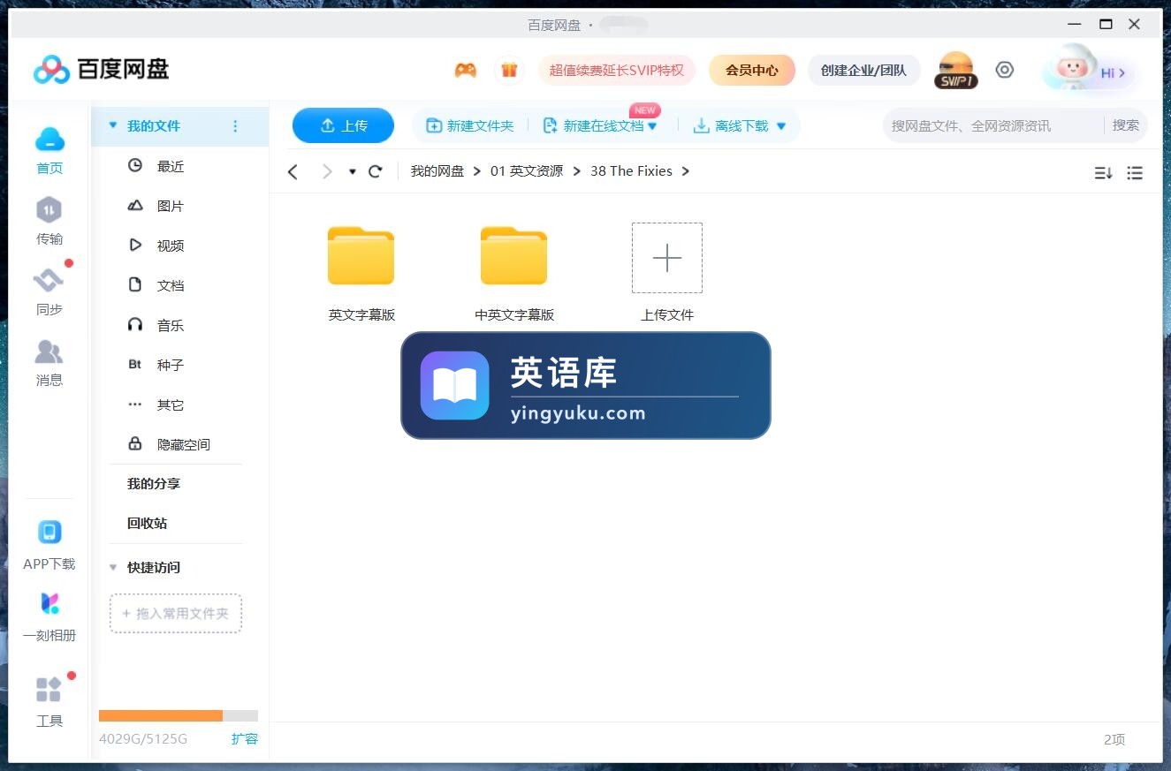The height and width of the screenshot is (771, 1171).
Task: Click the 超值续费延长SVIP特权 banner
Action: (x=617, y=70)
